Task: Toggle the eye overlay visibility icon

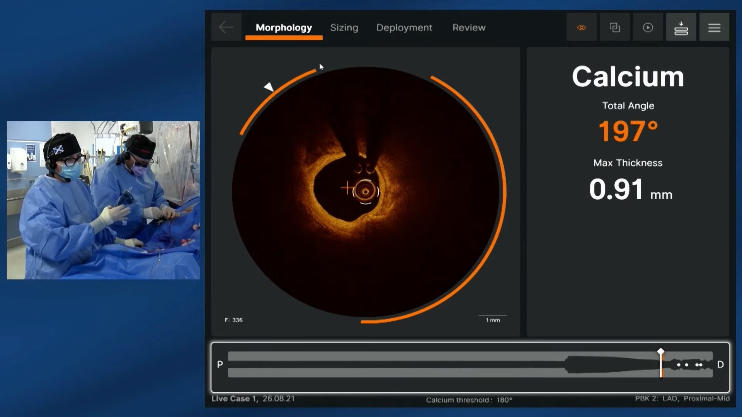Action: pos(581,27)
